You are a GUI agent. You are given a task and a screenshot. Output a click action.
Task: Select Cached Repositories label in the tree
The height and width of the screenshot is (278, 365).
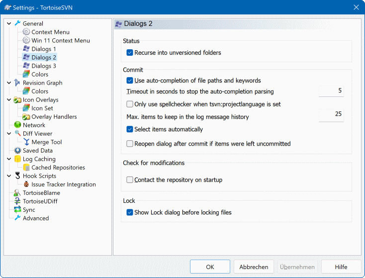[x=58, y=168]
